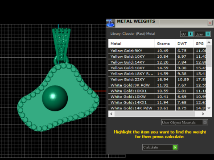Click the Metal Weights scale icon
This screenshot has width=214, height=160.
point(111,23)
